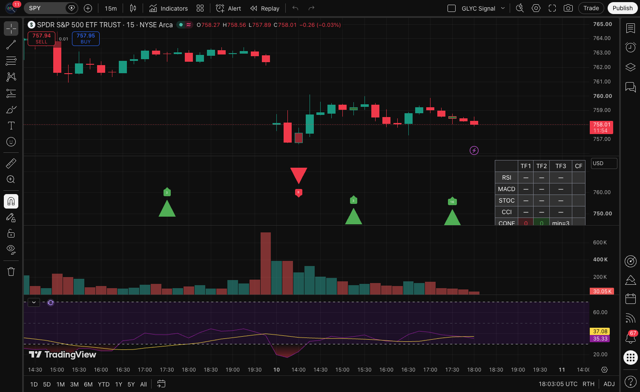Screen dimensions: 640x392
Task: Take a chart snapshot with camera icon
Action: (x=568, y=8)
